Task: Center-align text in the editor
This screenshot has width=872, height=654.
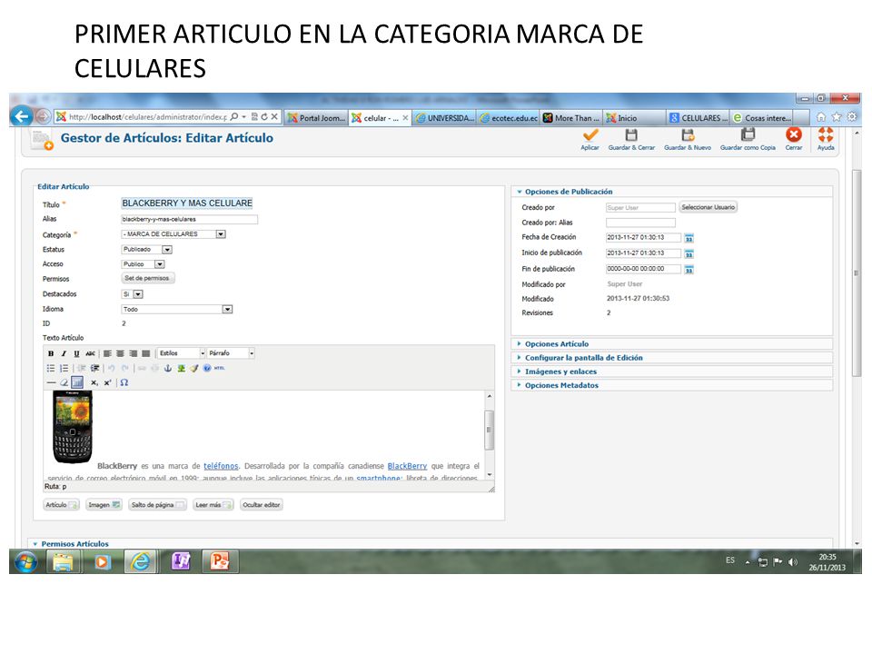Action: [120, 353]
